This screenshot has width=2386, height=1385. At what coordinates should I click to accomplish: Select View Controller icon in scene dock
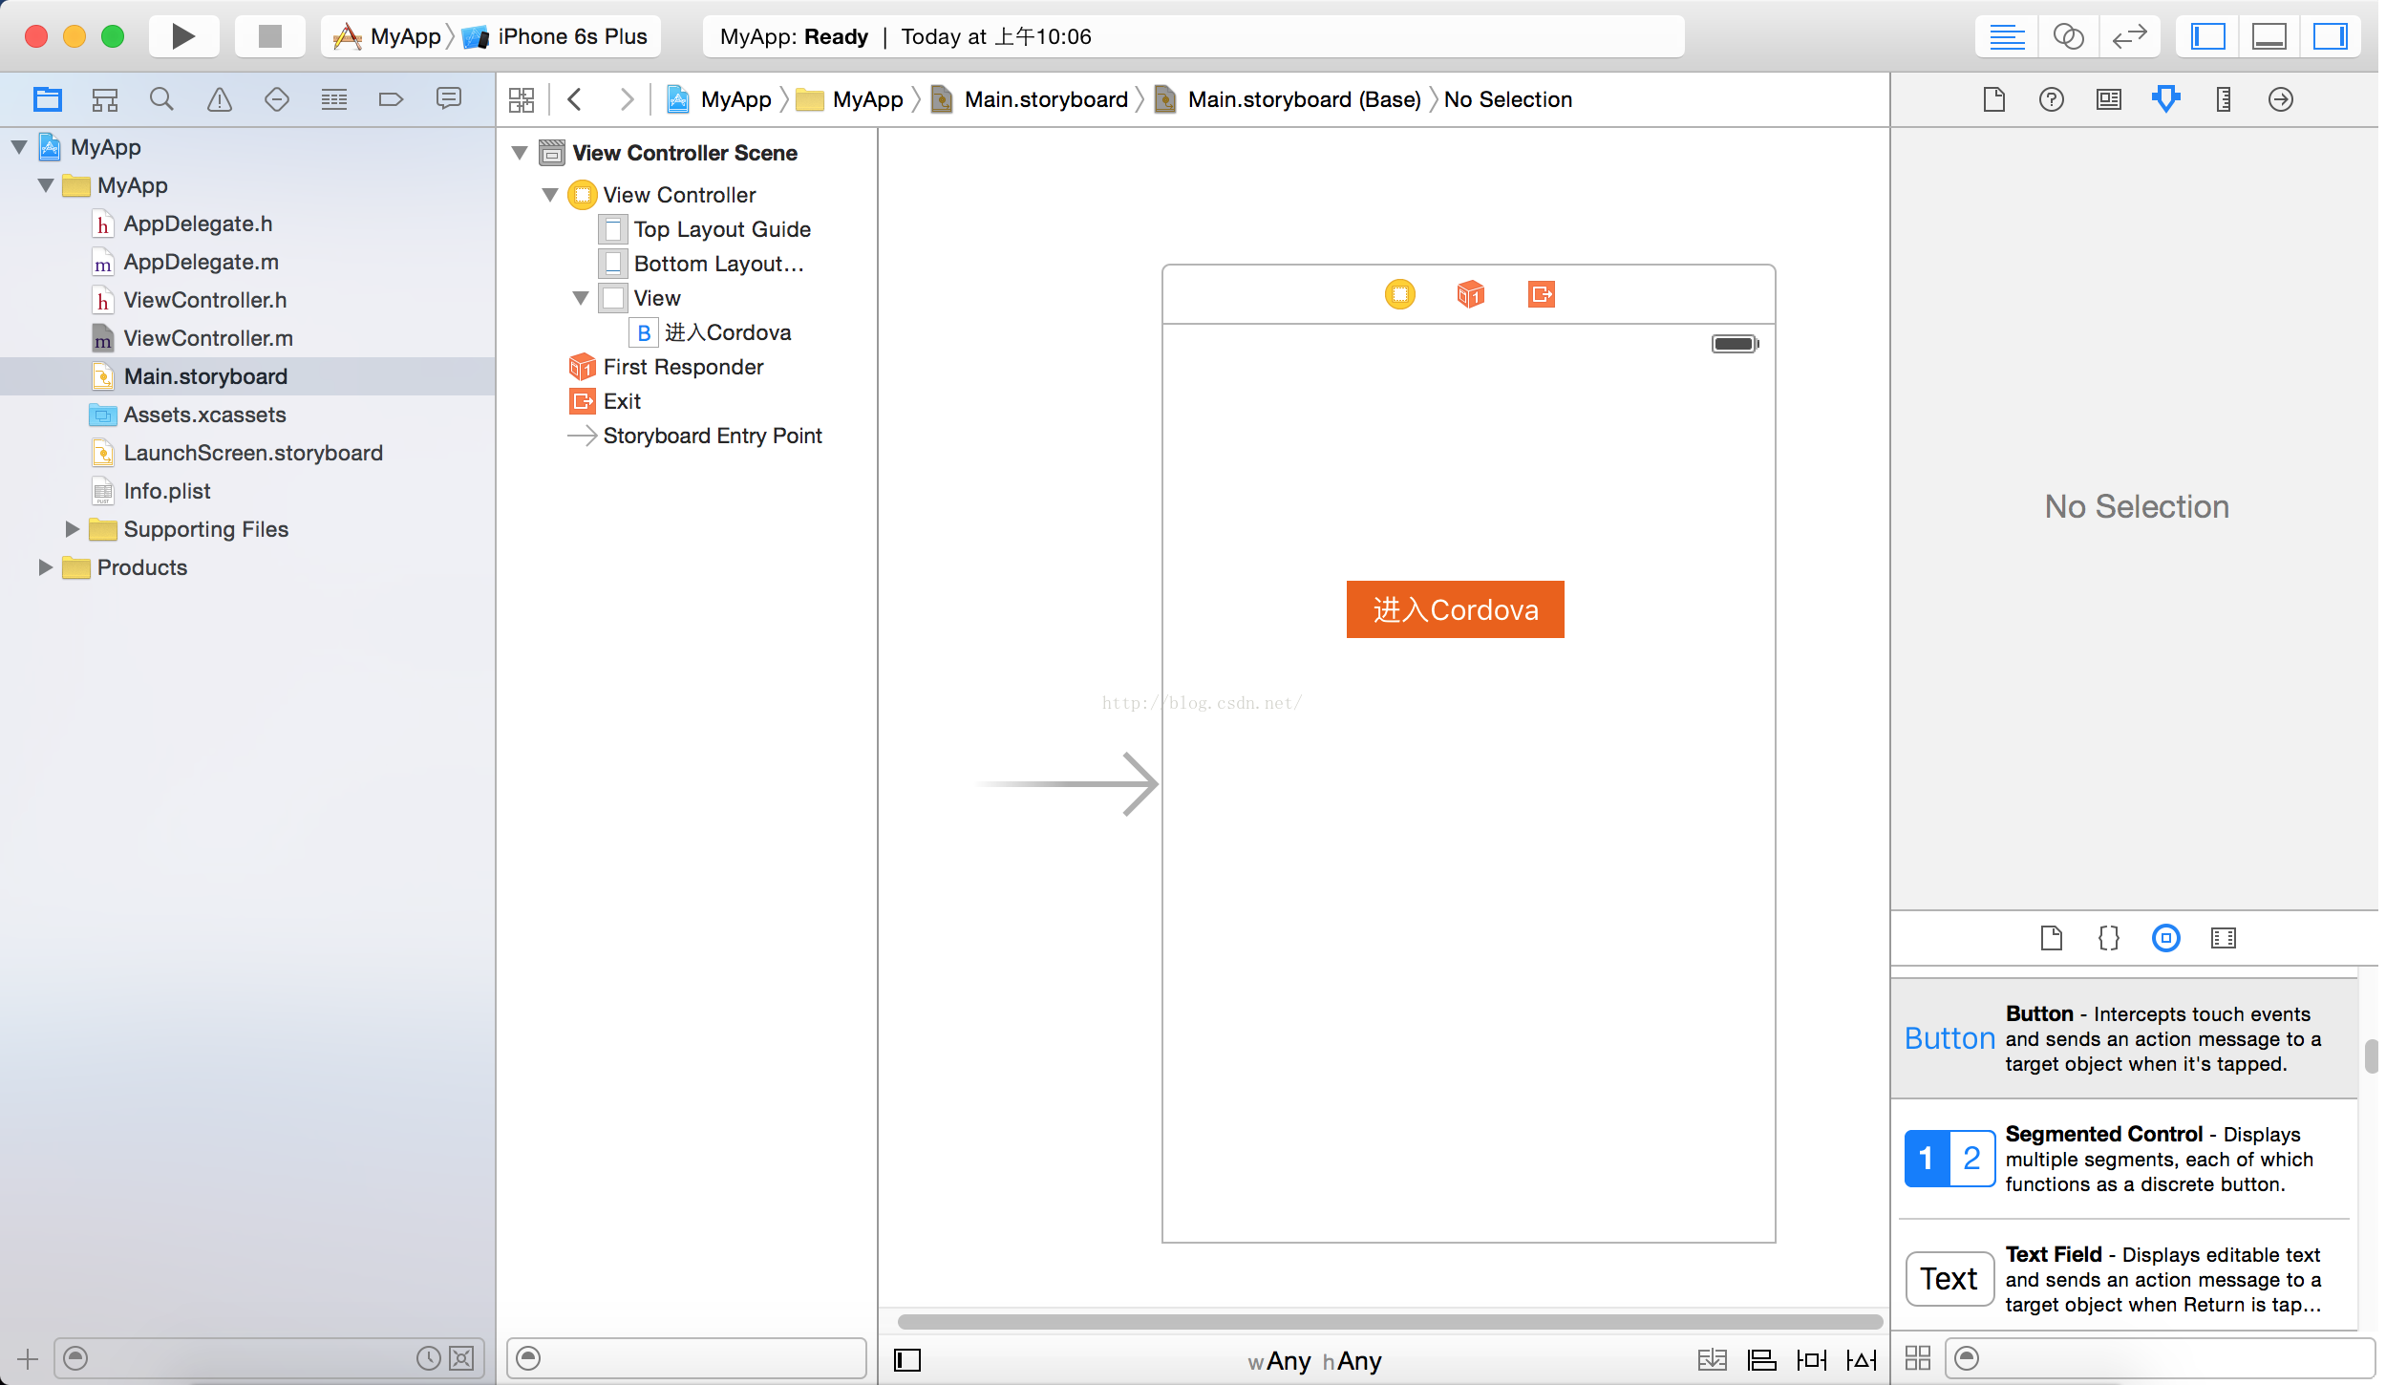tap(1399, 294)
